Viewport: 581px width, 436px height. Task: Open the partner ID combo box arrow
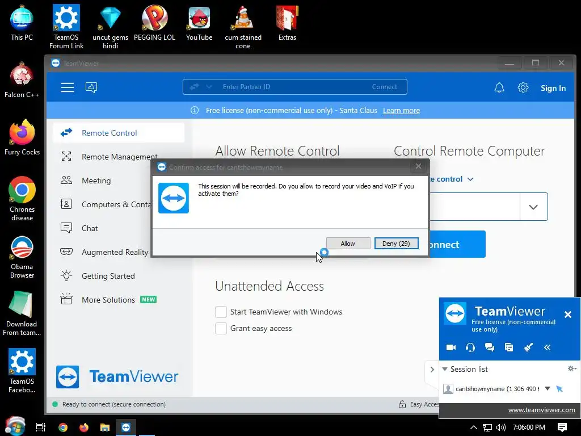click(533, 207)
